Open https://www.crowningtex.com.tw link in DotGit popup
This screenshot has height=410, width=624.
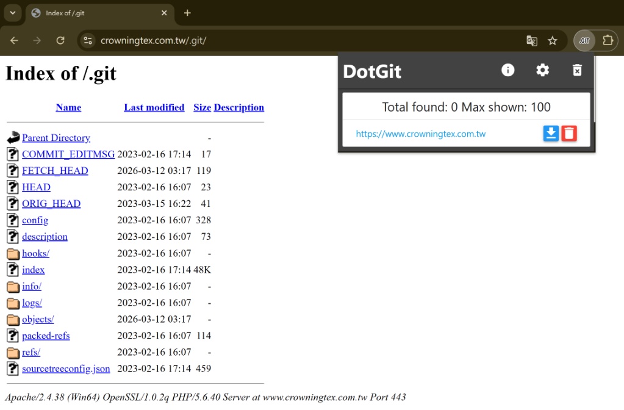[x=421, y=134]
